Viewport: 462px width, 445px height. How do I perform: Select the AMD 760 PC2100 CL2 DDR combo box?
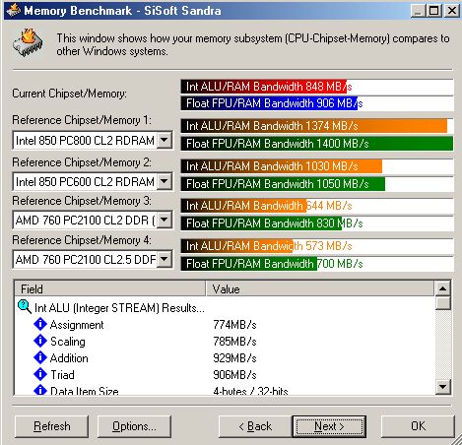click(x=93, y=220)
